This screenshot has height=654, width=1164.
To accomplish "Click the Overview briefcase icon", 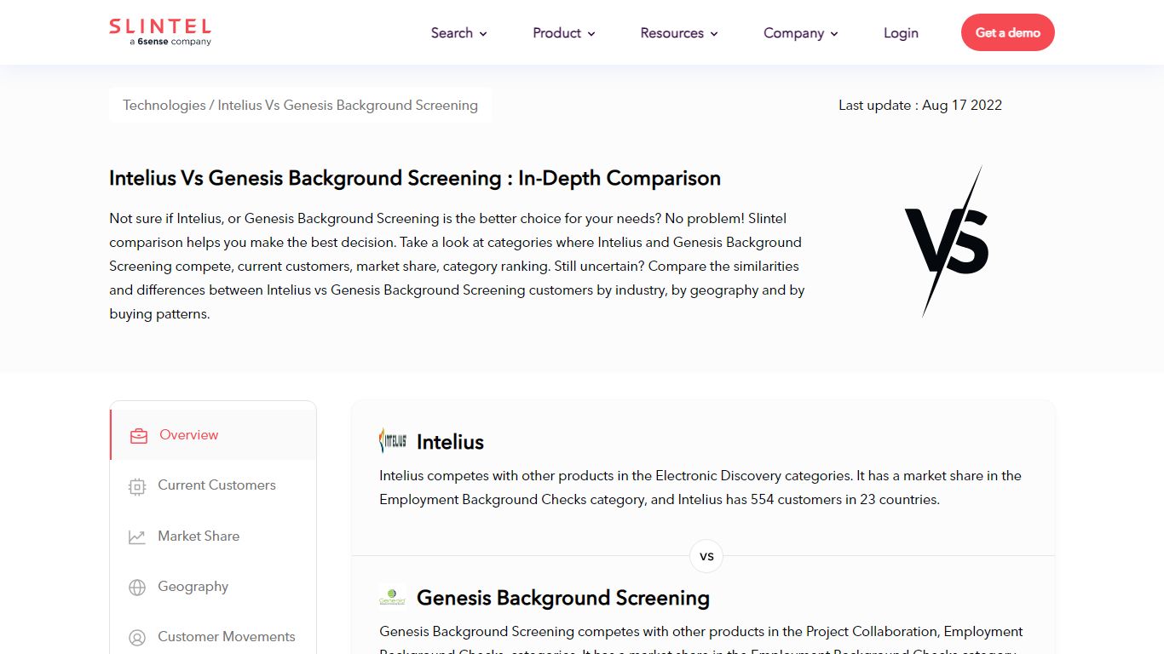I will coord(139,436).
